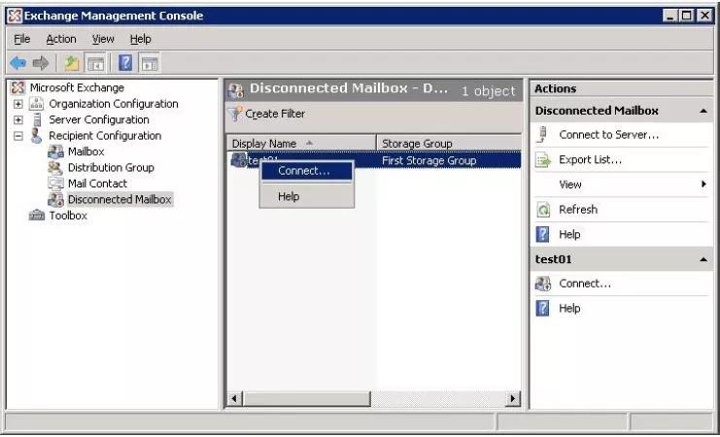Click Export List... action link
Image resolution: width=720 pixels, height=437 pixels.
590,159
